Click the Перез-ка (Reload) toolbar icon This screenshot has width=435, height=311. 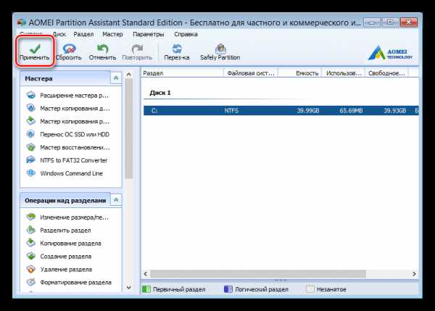(177, 49)
